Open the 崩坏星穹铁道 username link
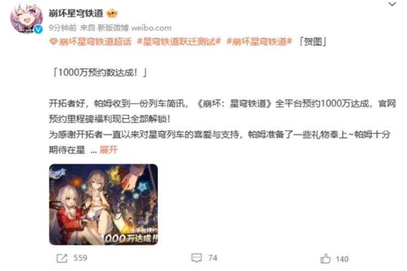Viewport: 407px width, 271px height. pyautogui.click(x=76, y=13)
